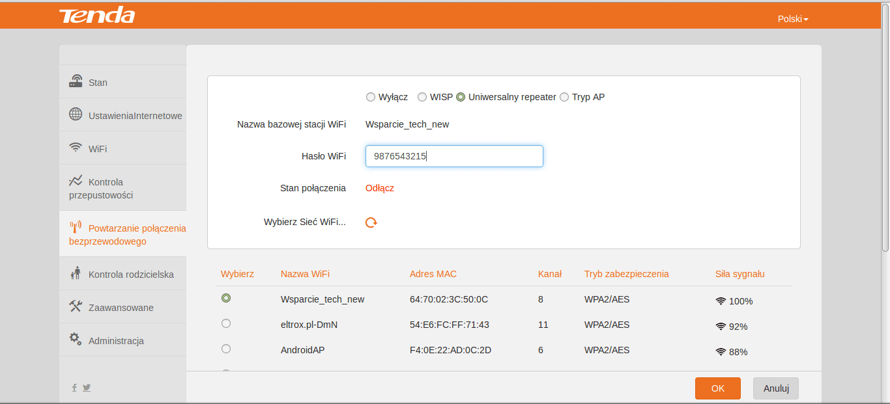Image resolution: width=890 pixels, height=404 pixels.
Task: Open Kontrola przepustowości chart icon
Action: [76, 181]
